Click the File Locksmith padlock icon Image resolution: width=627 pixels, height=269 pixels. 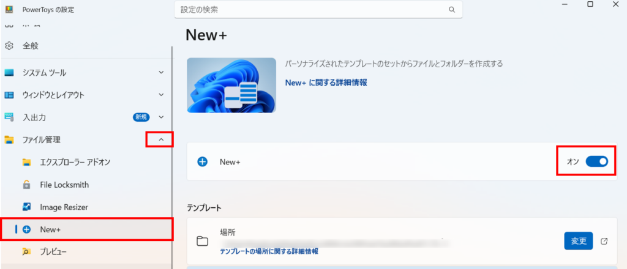tap(26, 185)
